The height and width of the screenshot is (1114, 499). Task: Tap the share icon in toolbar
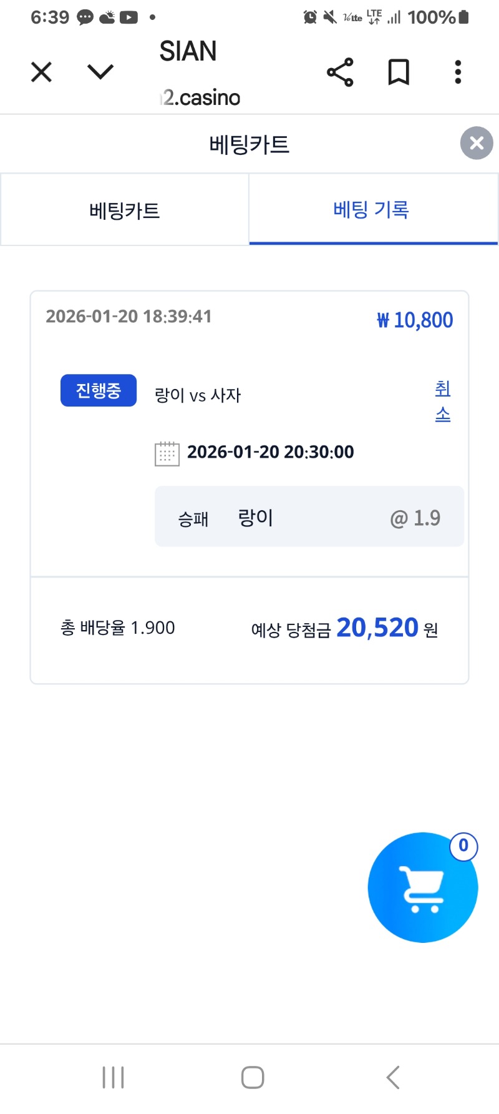[x=340, y=72]
